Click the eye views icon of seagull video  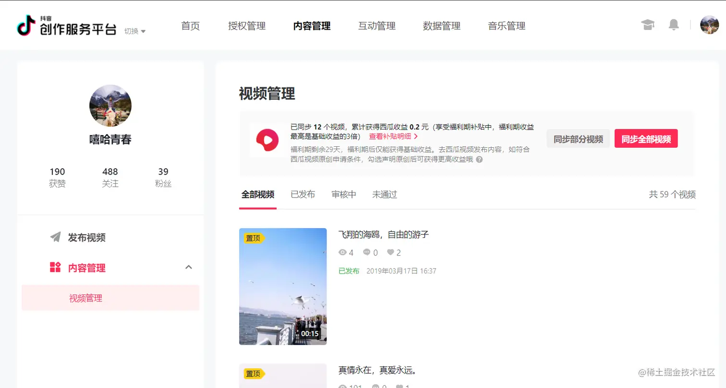342,252
